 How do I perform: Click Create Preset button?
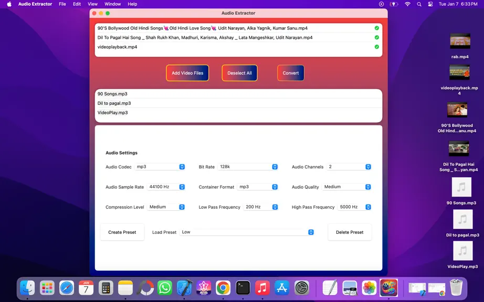[122, 232]
